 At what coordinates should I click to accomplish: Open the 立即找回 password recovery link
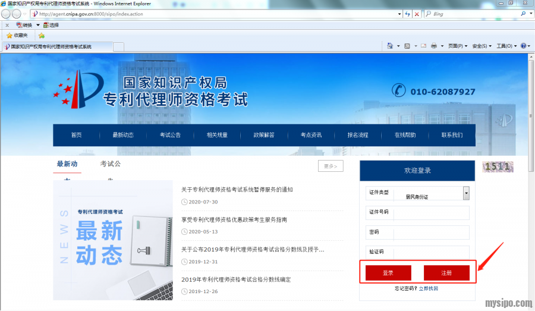tap(428, 288)
